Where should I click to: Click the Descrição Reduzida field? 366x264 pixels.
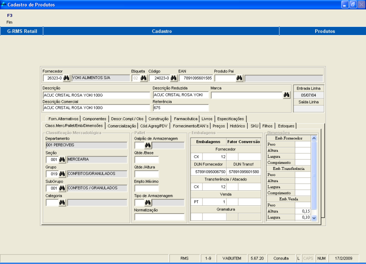point(181,95)
